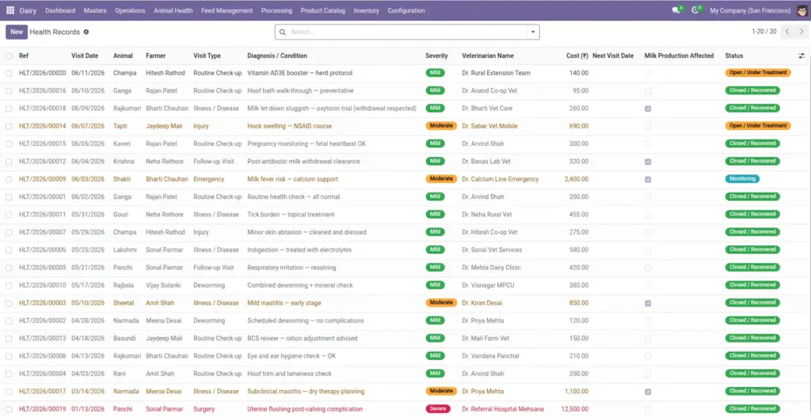Toggle Milk Production Affected for HLT/2026/00017
Image resolution: width=811 pixels, height=417 pixels.
[x=648, y=392]
